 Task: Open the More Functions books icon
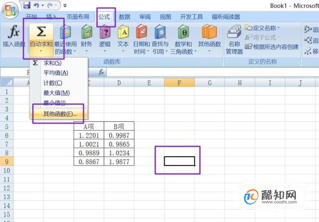(210, 32)
